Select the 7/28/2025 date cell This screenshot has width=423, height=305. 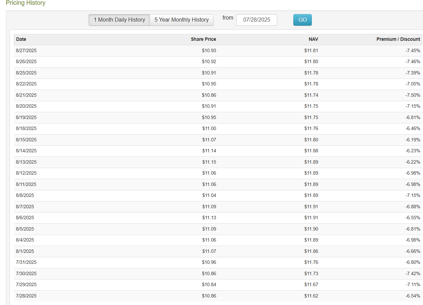[26, 296]
